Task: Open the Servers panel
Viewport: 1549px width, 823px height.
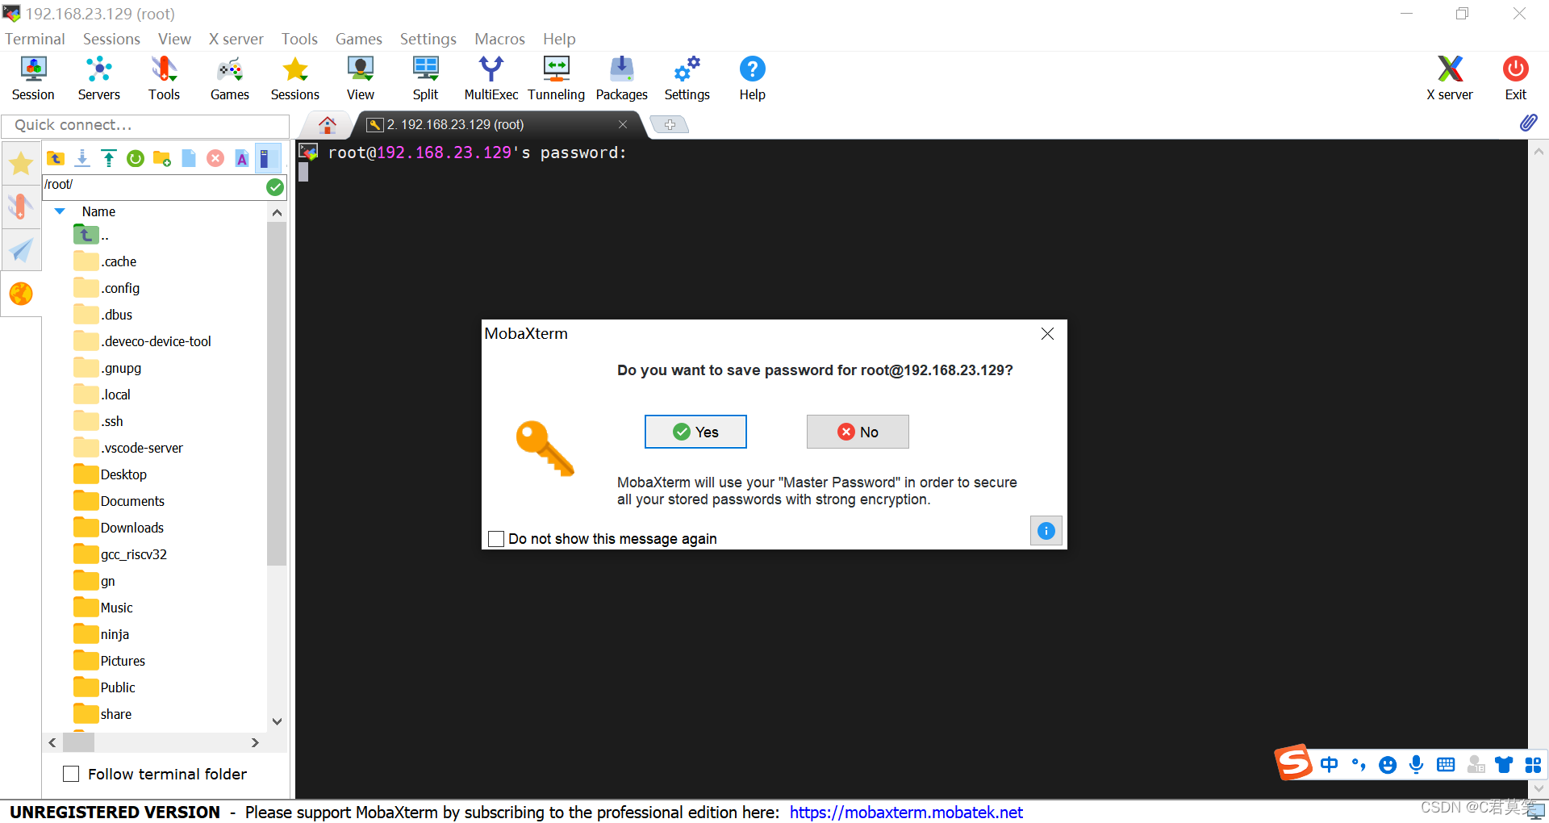Action: [x=98, y=77]
